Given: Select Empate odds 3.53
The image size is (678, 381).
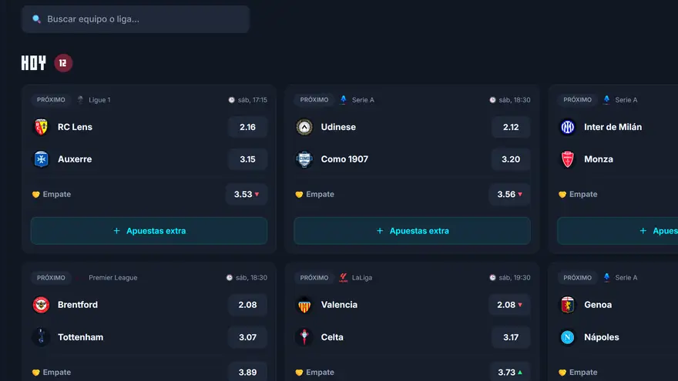Looking at the screenshot, I should 247,195.
